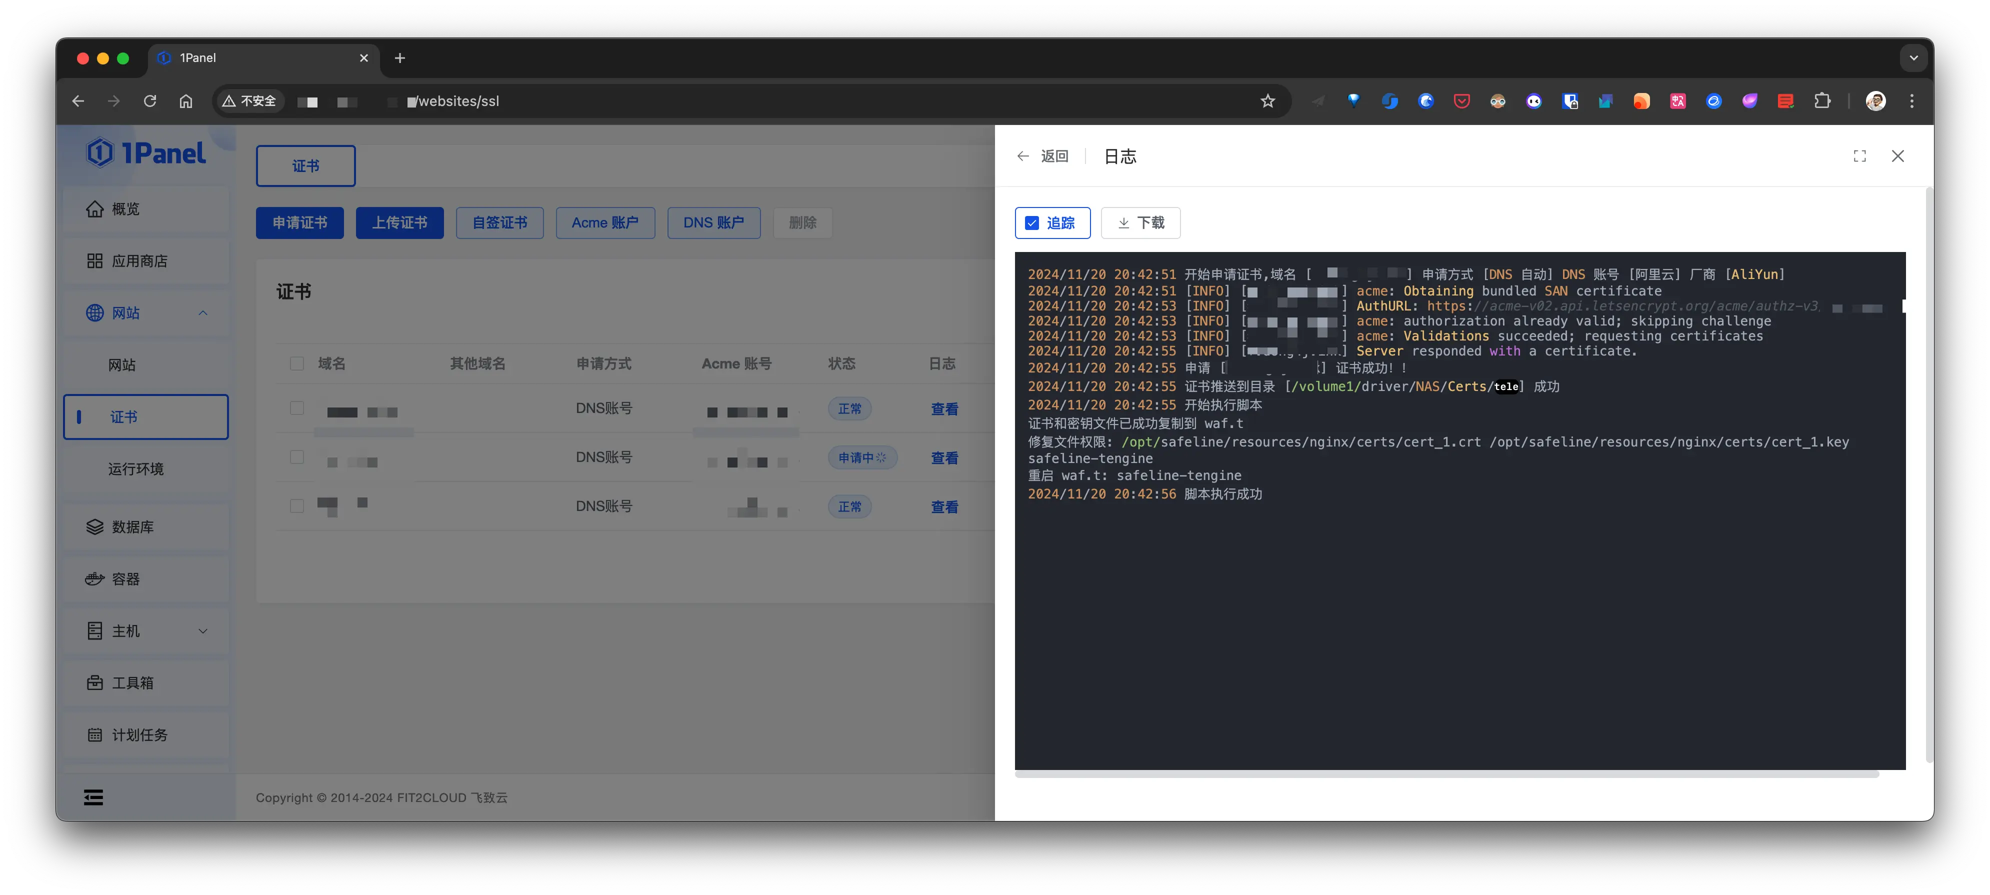Open 容器 via its docker icon
The width and height of the screenshot is (1990, 895).
(94, 578)
